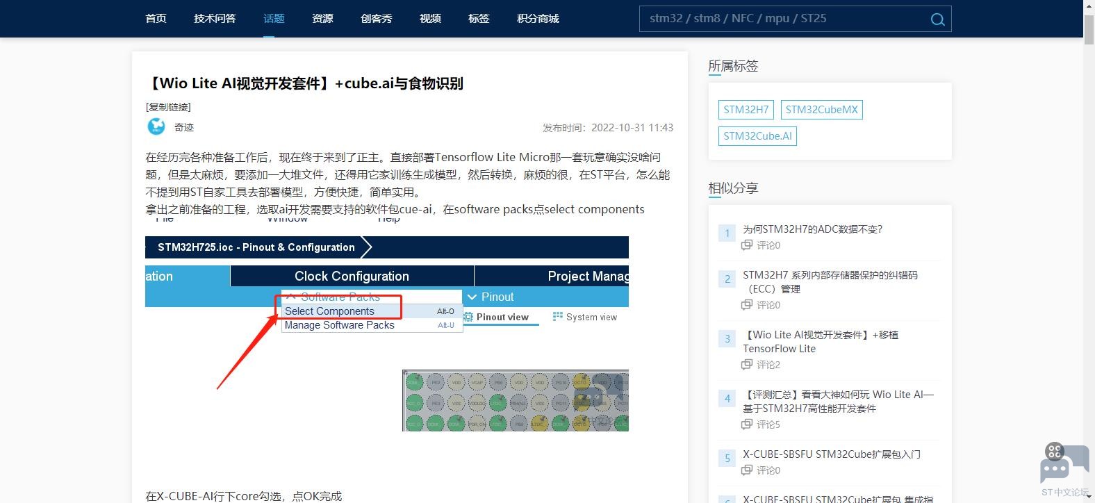Click the CubeMX tutorial screenshot image
This screenshot has height=503, width=1095.
click(387, 324)
